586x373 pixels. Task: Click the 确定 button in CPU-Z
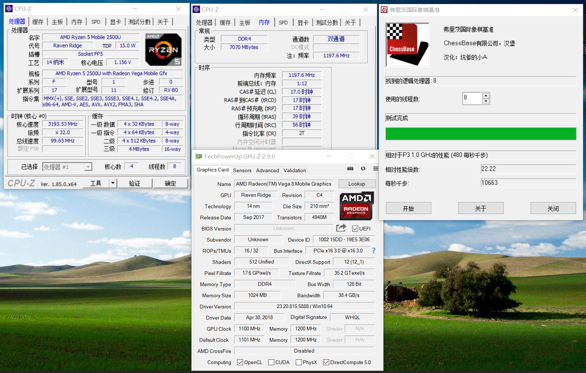point(171,183)
